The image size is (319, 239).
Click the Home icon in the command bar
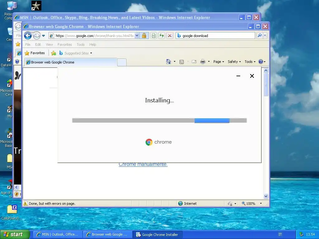[x=168, y=62]
